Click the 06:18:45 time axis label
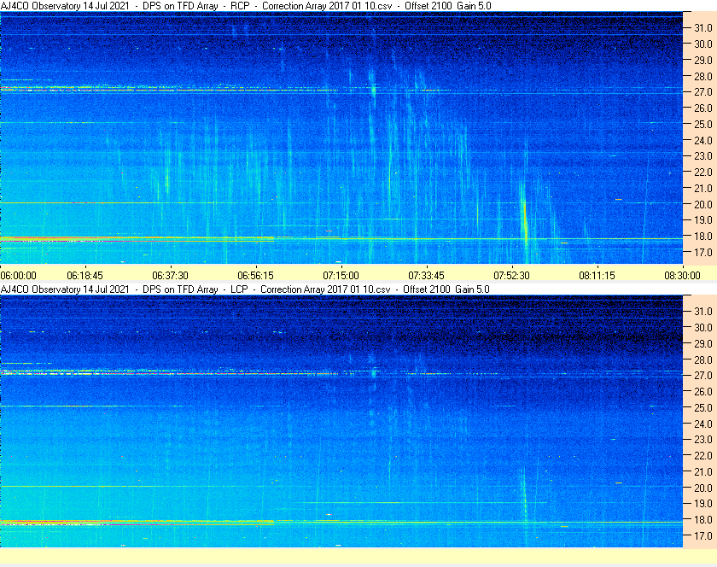717x567 pixels. (85, 276)
